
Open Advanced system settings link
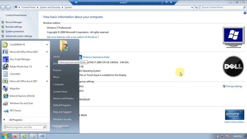pos(19,36)
